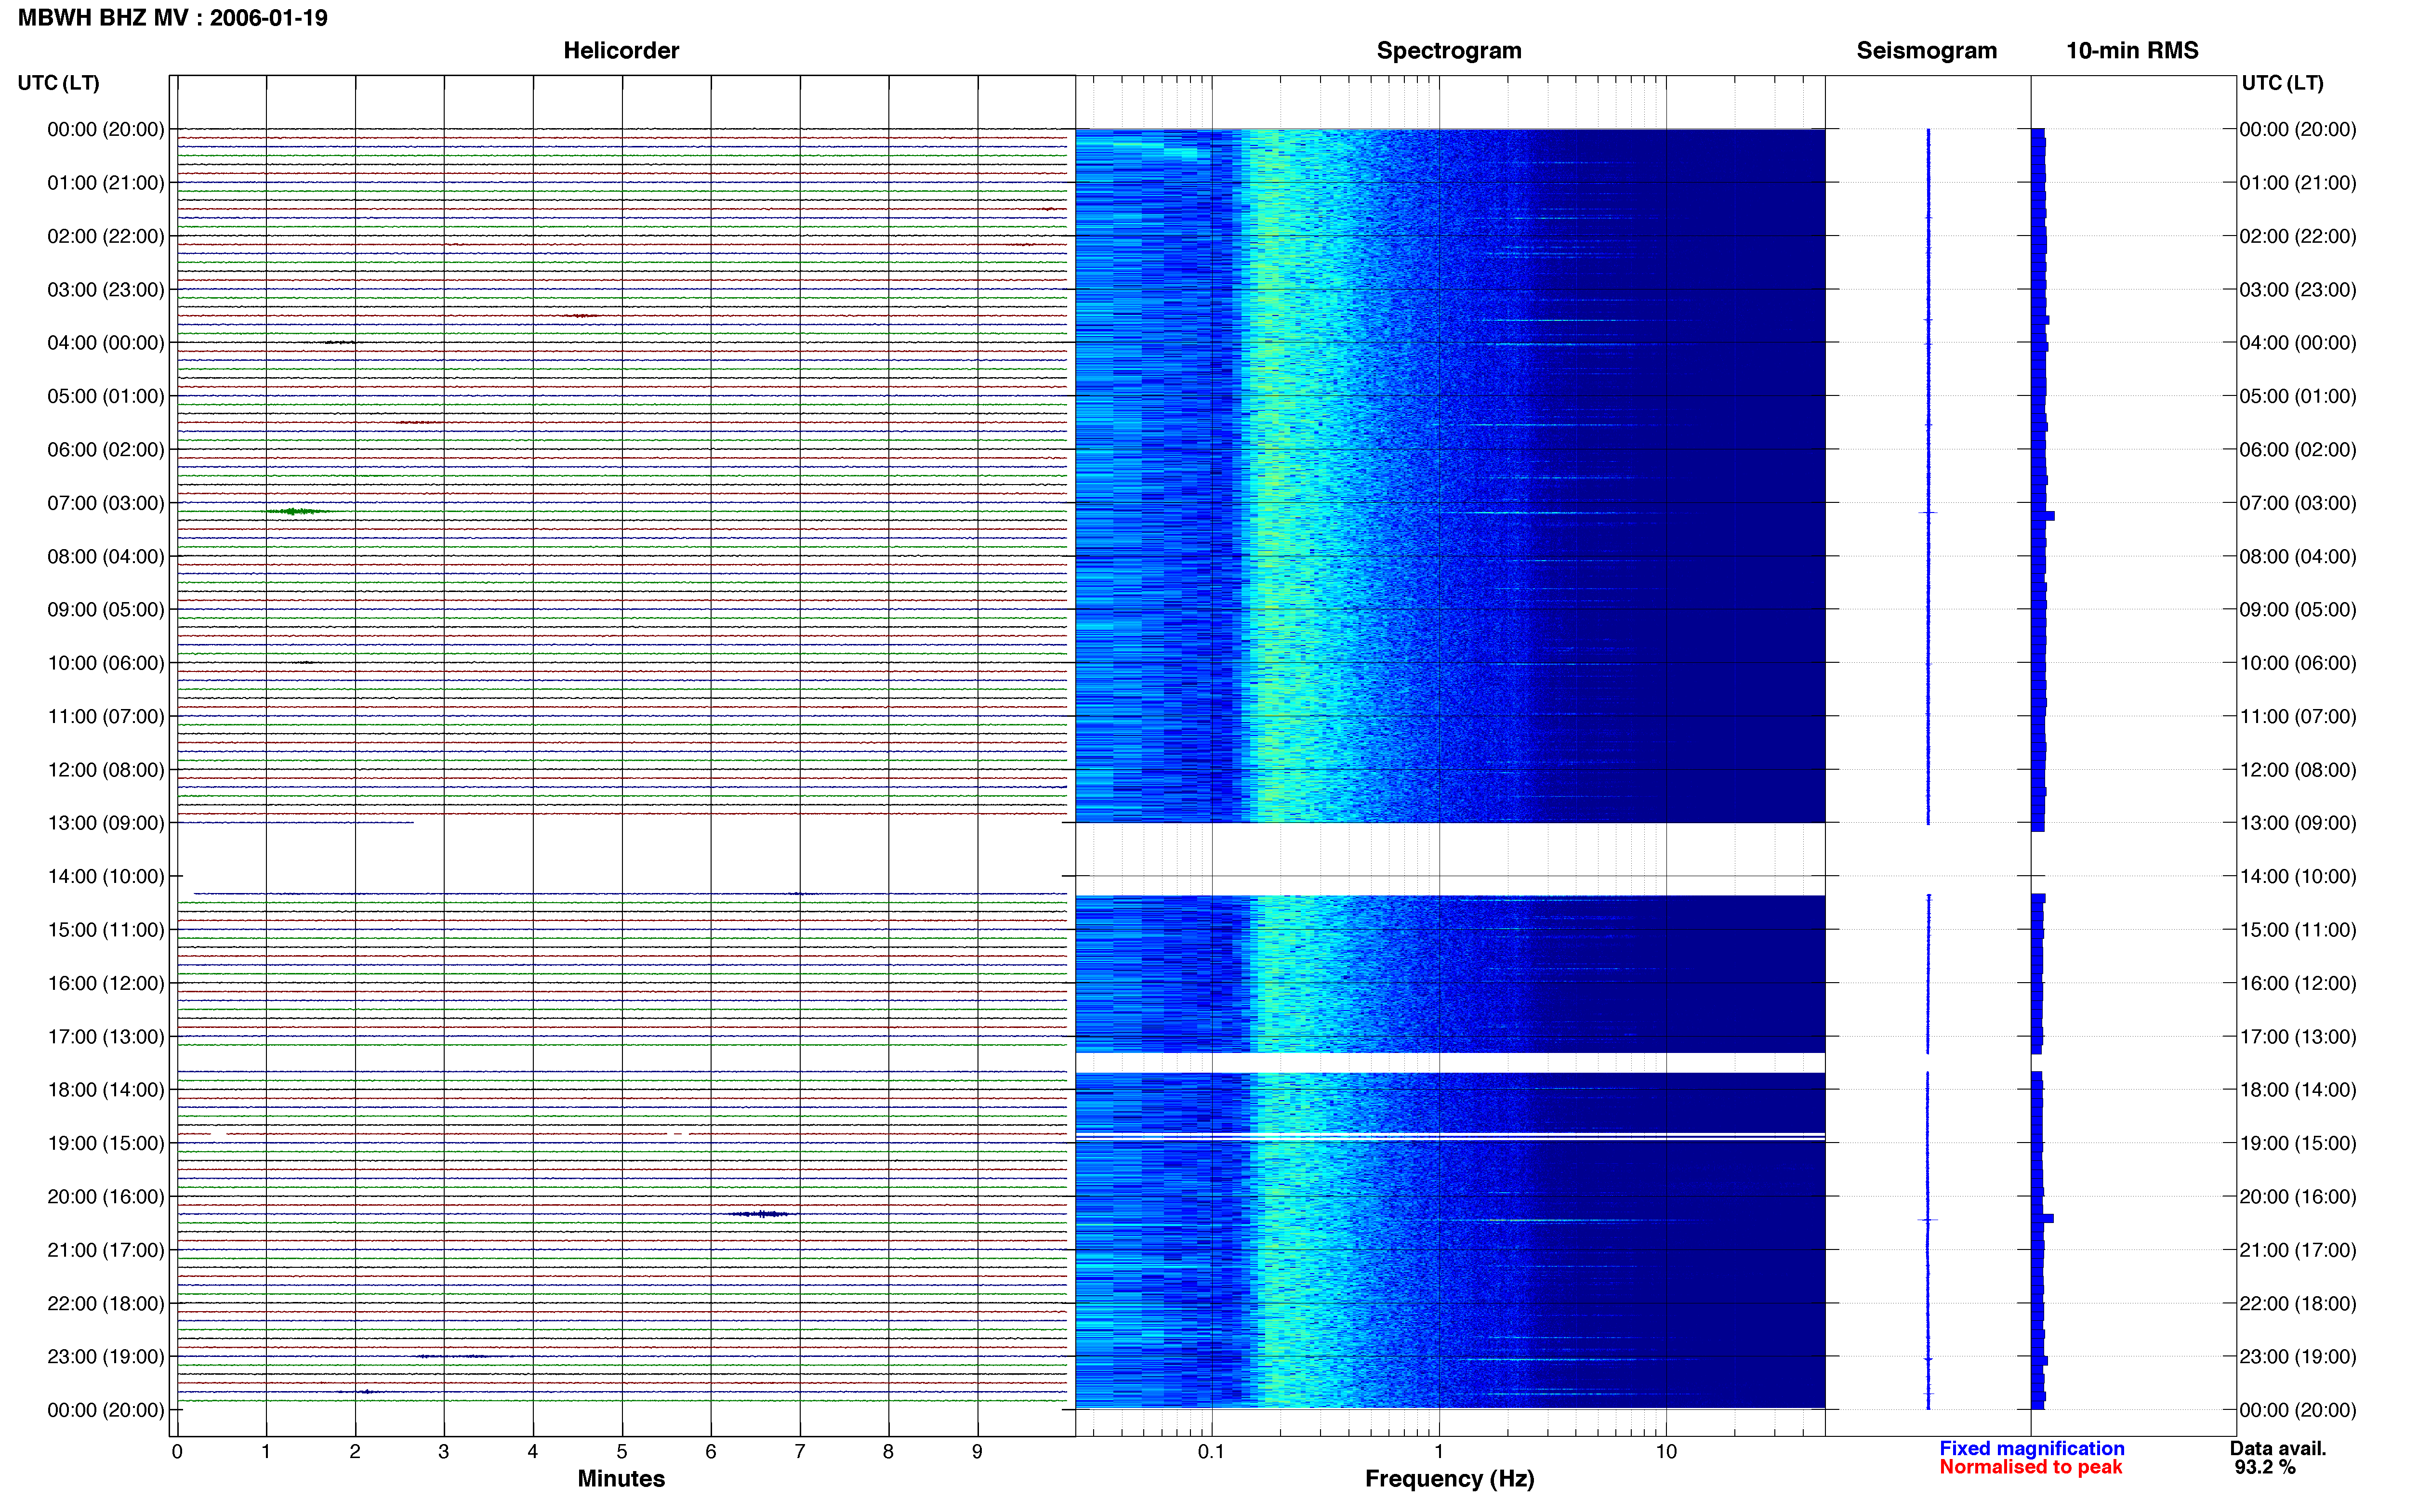Click "06:00 (02:00)" on the right time axis

(2298, 450)
